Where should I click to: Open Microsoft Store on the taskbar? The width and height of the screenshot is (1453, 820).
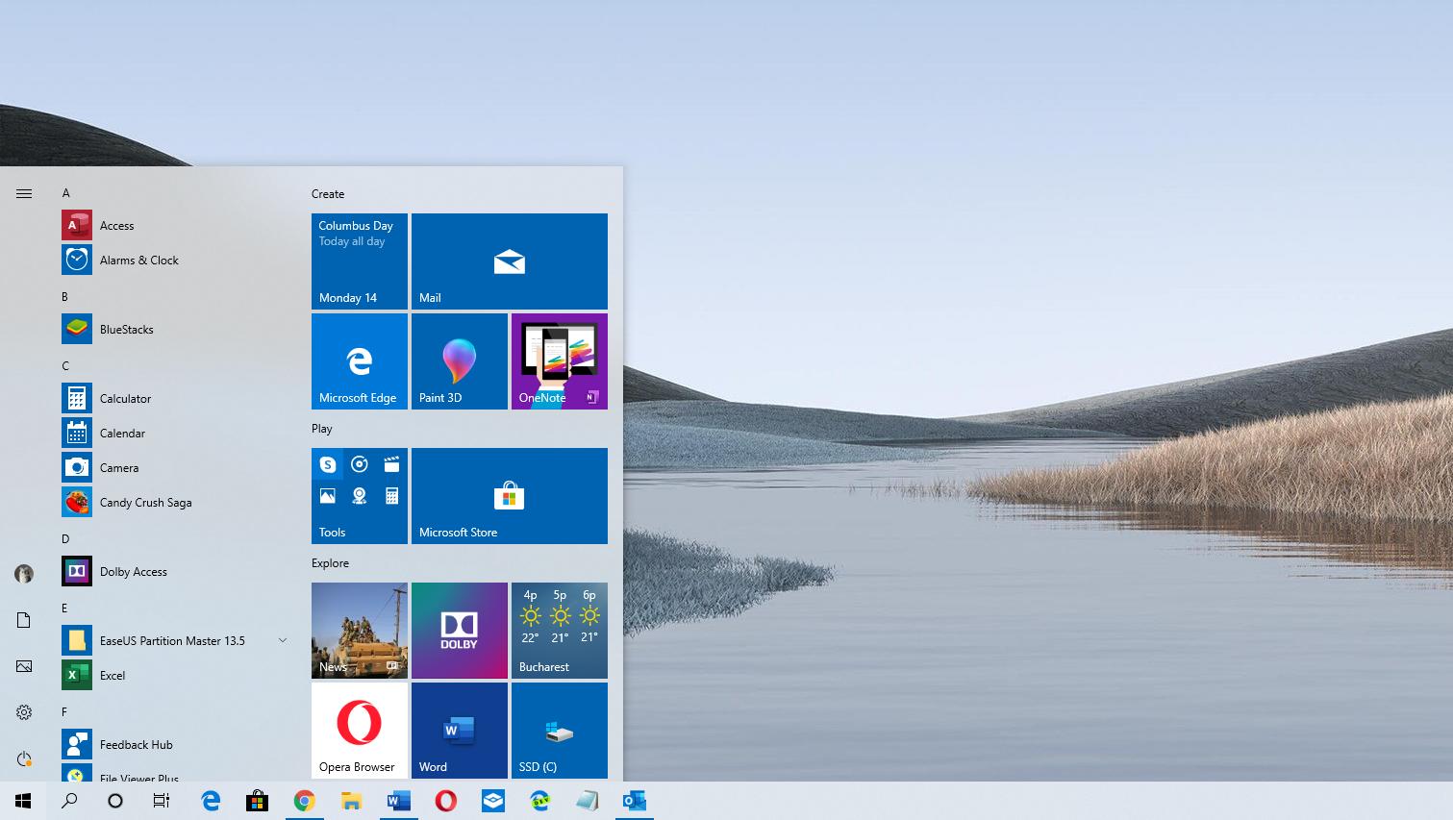click(x=257, y=801)
